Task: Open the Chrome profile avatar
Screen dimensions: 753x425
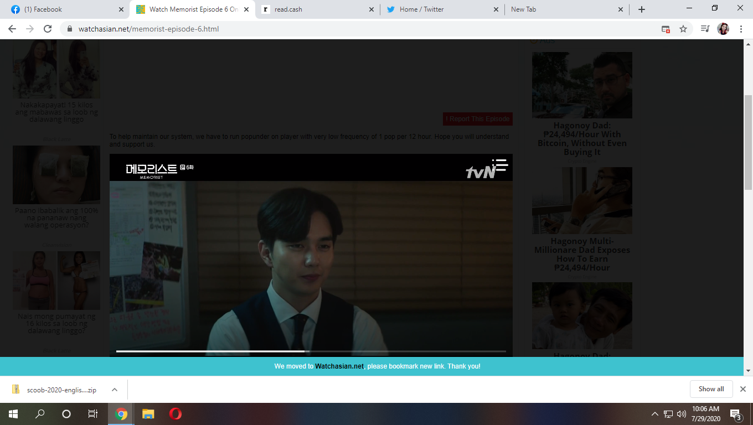Action: pos(723,29)
